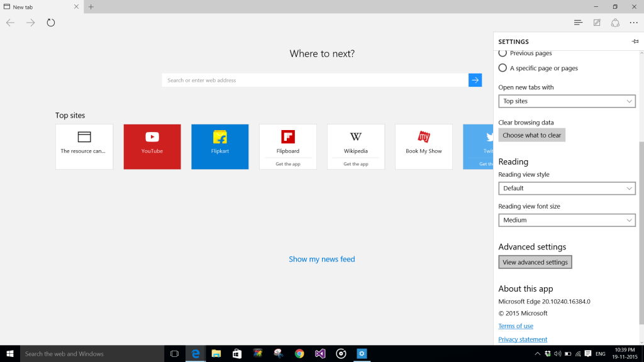Launch Visual Studio from taskbar

pyautogui.click(x=320, y=353)
